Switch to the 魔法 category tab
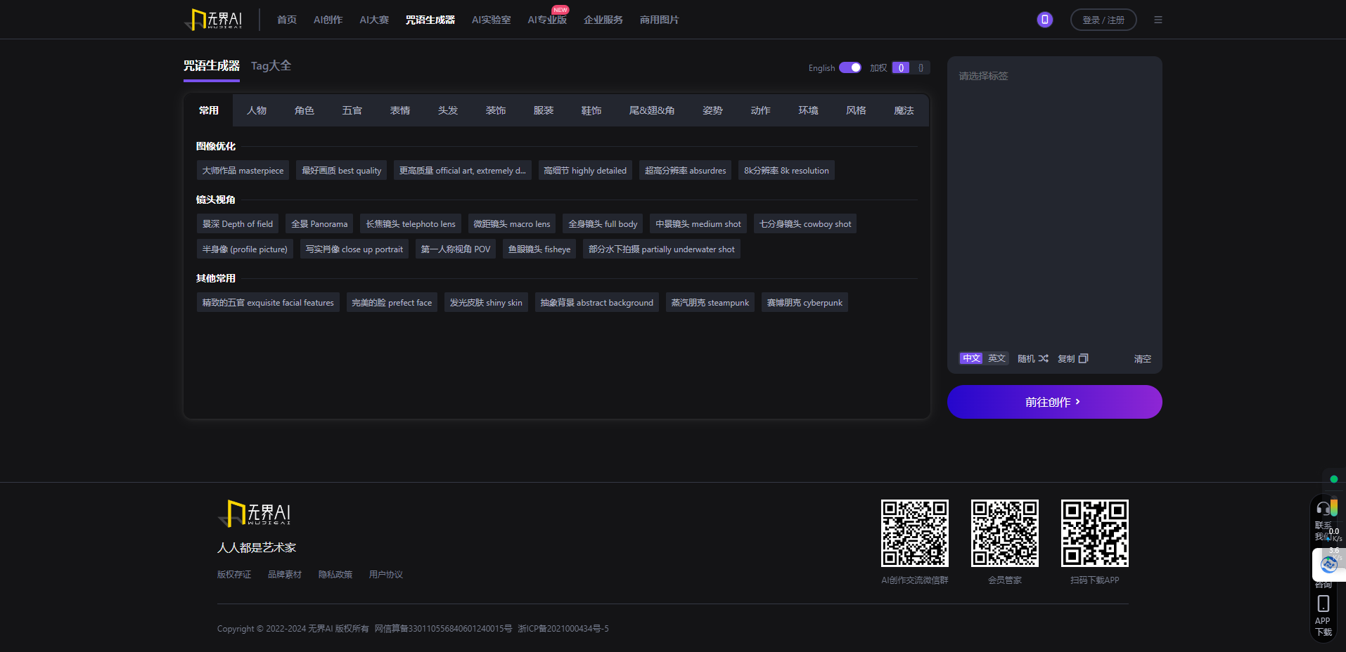Viewport: 1346px width, 652px height. pyautogui.click(x=904, y=110)
